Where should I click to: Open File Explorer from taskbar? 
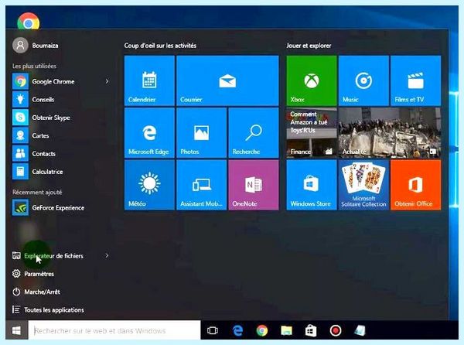[286, 330]
